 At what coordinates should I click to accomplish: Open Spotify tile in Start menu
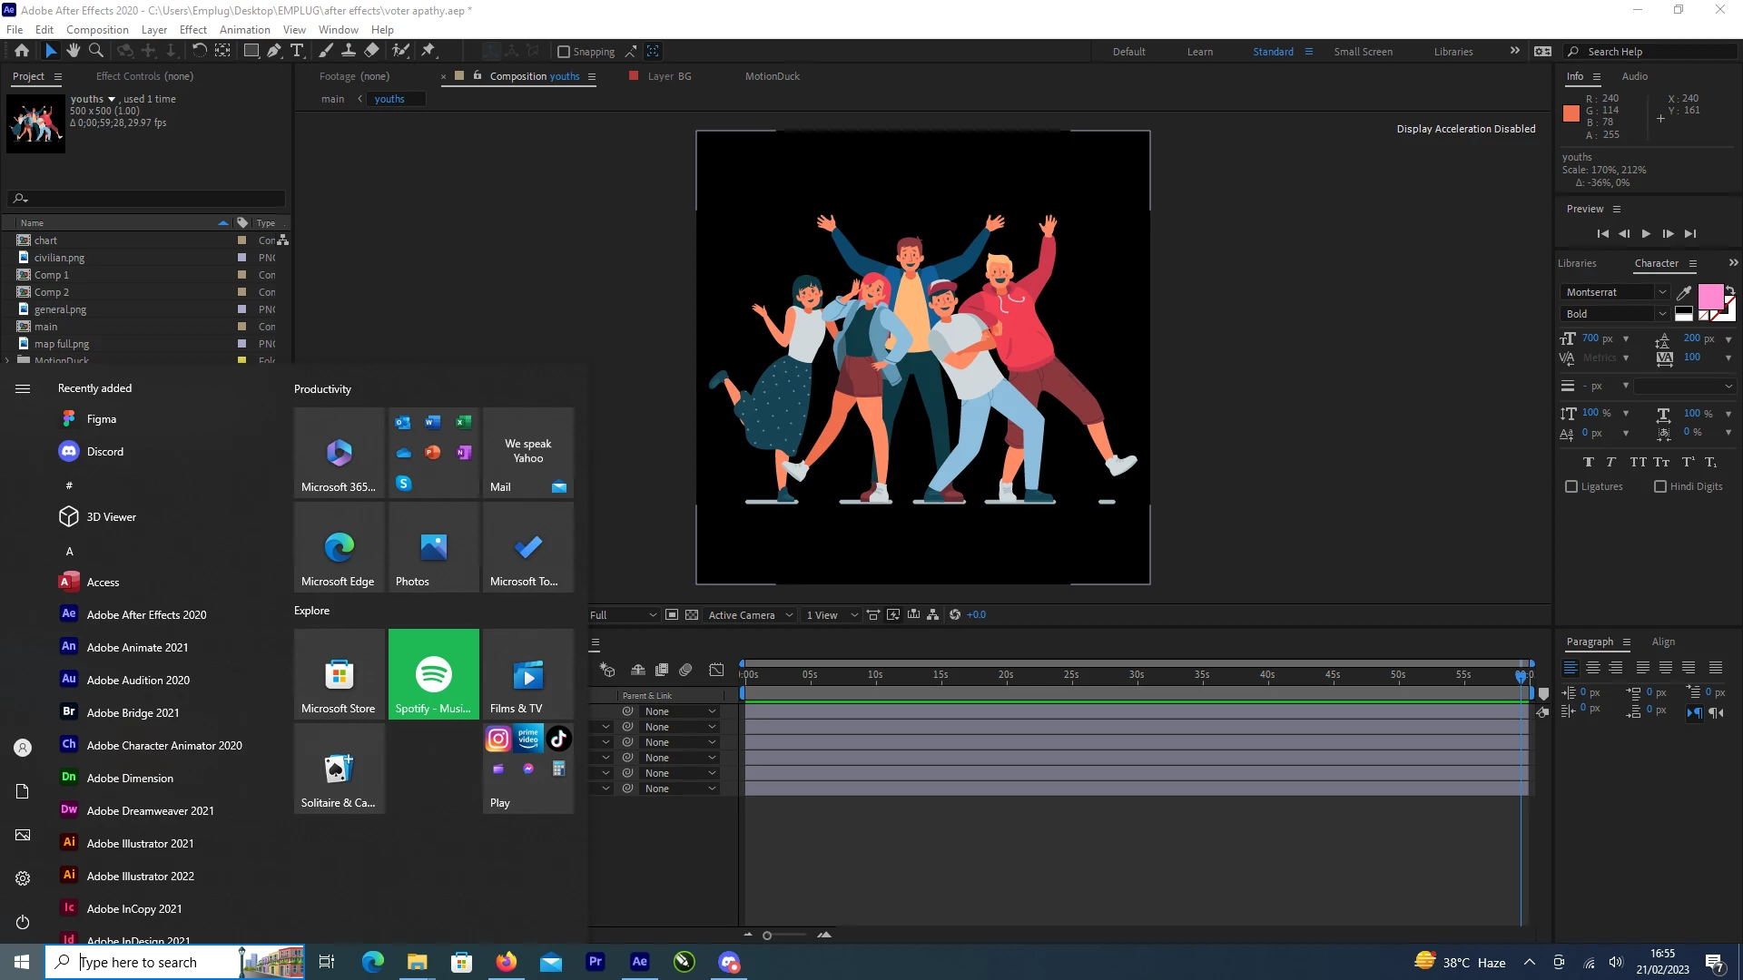pyautogui.click(x=433, y=674)
